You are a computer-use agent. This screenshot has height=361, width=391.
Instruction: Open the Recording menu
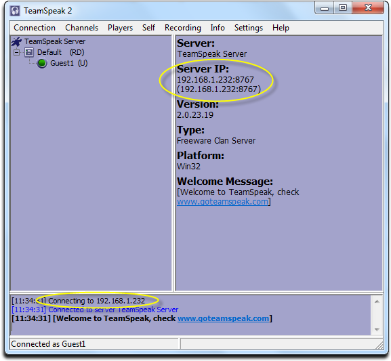(x=183, y=28)
